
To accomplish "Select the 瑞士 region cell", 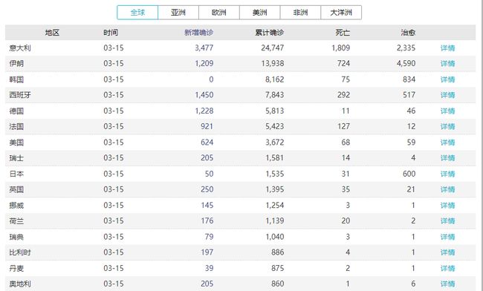I will point(16,158).
